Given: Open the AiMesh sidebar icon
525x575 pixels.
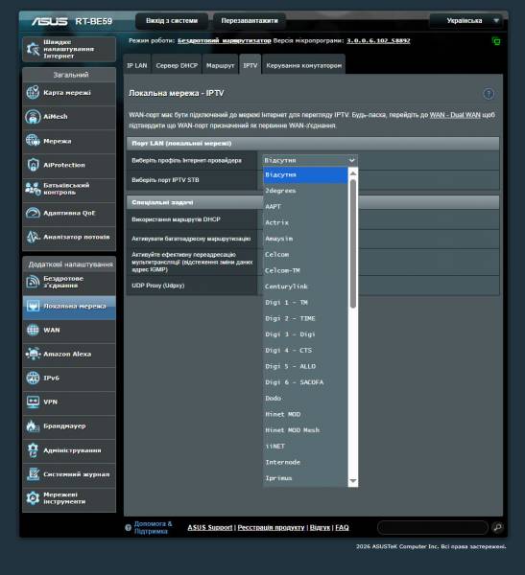Looking at the screenshot, I should coord(33,117).
